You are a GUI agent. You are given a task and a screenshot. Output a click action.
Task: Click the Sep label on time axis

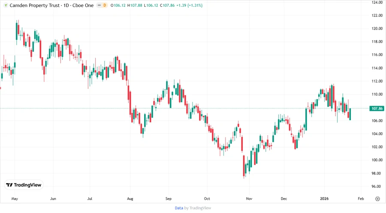(169, 198)
